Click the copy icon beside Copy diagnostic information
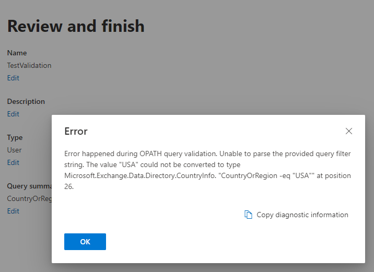This screenshot has height=272, width=374. [x=249, y=215]
